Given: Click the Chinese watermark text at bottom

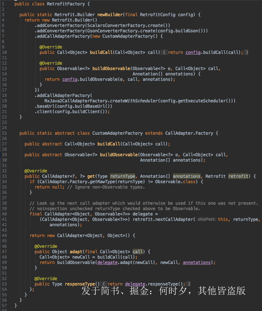Looking at the screenshot, I should (x=164, y=291).
